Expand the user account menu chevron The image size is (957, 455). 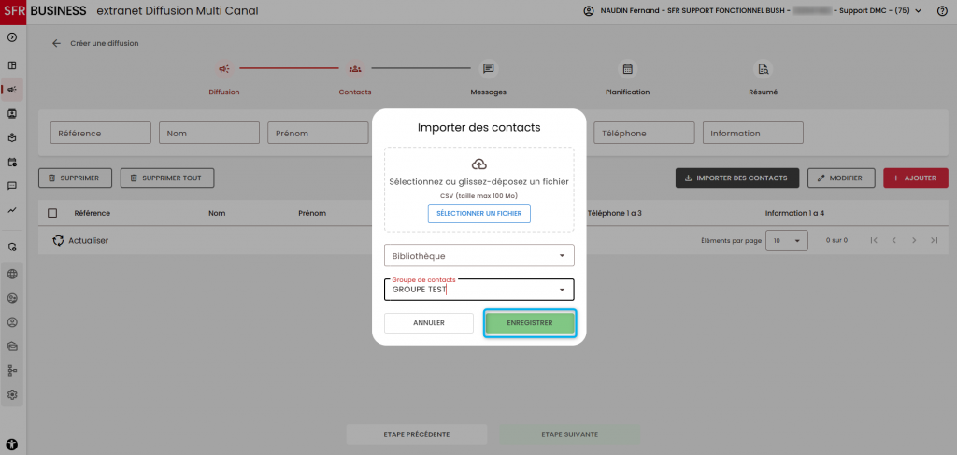pos(919,11)
